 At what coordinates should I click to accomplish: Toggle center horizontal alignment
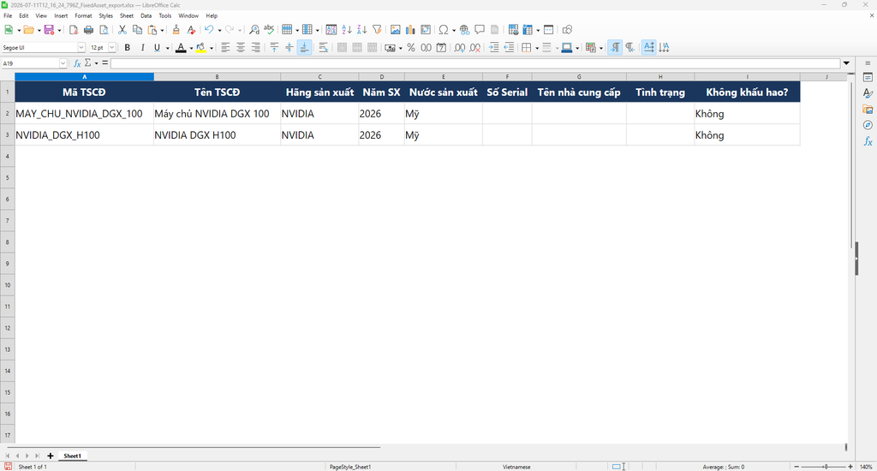tap(241, 48)
